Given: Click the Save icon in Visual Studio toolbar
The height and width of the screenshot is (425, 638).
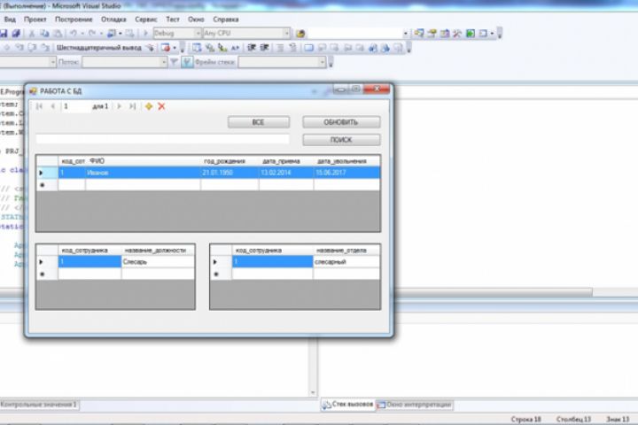Looking at the screenshot, I should 4,34.
